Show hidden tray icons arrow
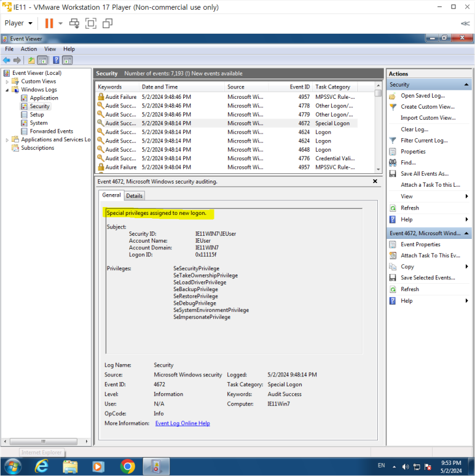This screenshot has height=476, width=475. (x=394, y=467)
